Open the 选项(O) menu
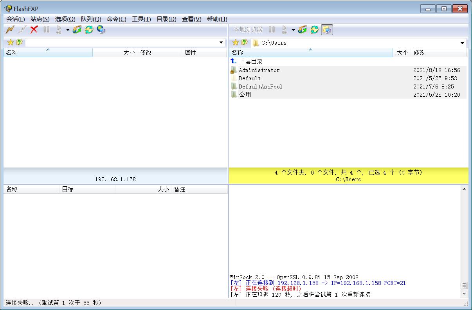 click(65, 19)
